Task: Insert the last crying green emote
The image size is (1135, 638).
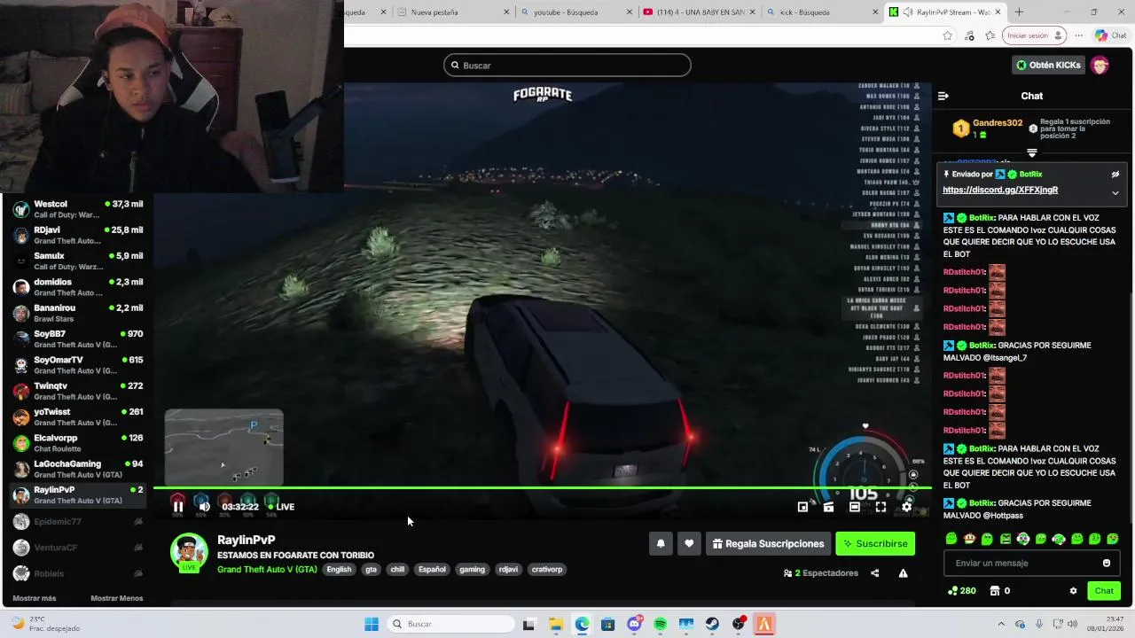Action: 1113,539
